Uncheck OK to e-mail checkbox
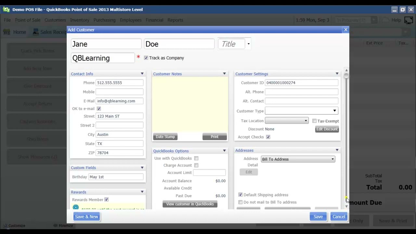Image resolution: width=416 pixels, height=234 pixels. click(x=99, y=109)
